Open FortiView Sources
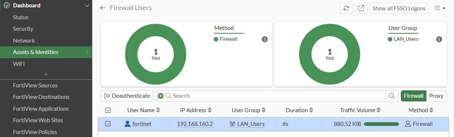The height and width of the screenshot is (137, 454). click(x=35, y=85)
